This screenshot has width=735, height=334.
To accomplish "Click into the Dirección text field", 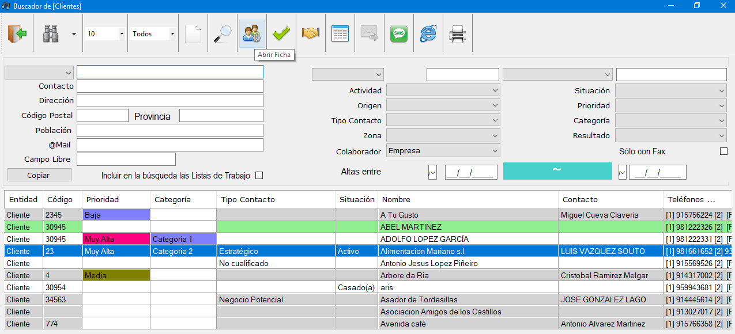I will coord(170,101).
